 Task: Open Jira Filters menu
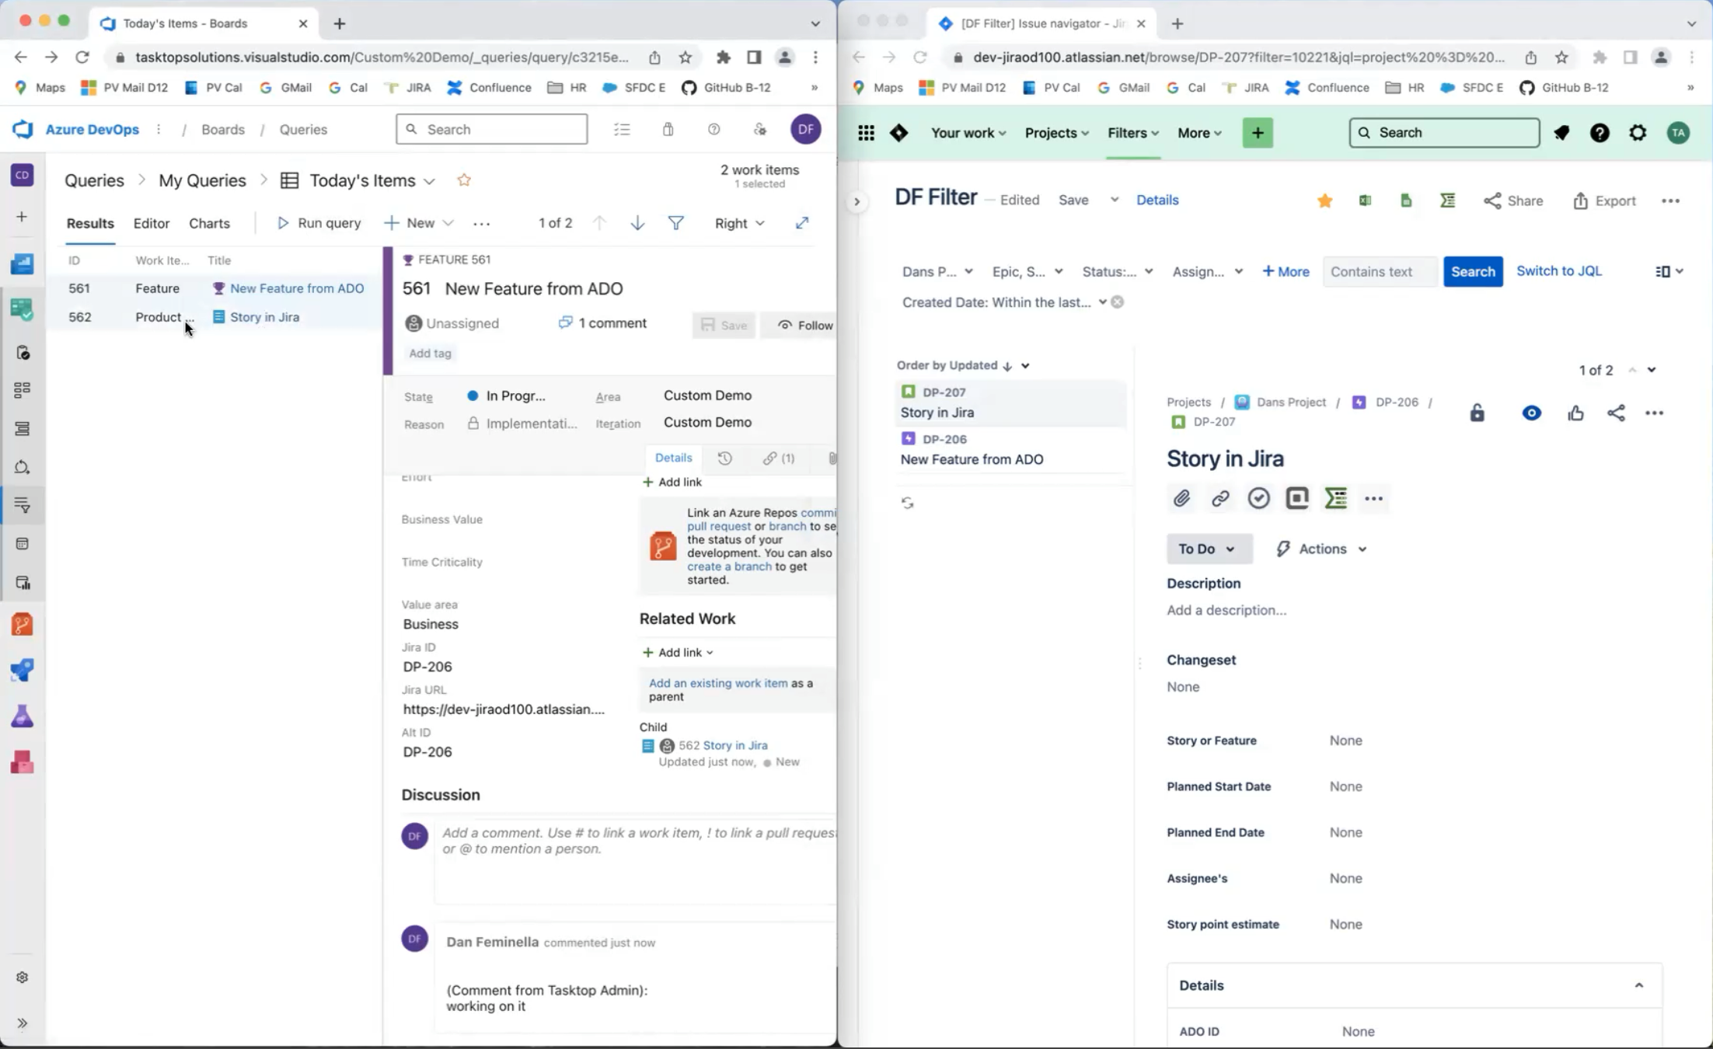coord(1133,133)
